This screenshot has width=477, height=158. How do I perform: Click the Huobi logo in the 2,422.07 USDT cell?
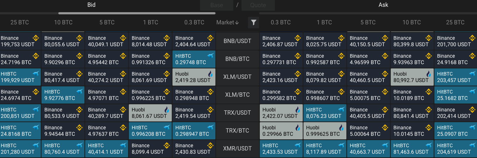pyautogui.click(x=298, y=110)
